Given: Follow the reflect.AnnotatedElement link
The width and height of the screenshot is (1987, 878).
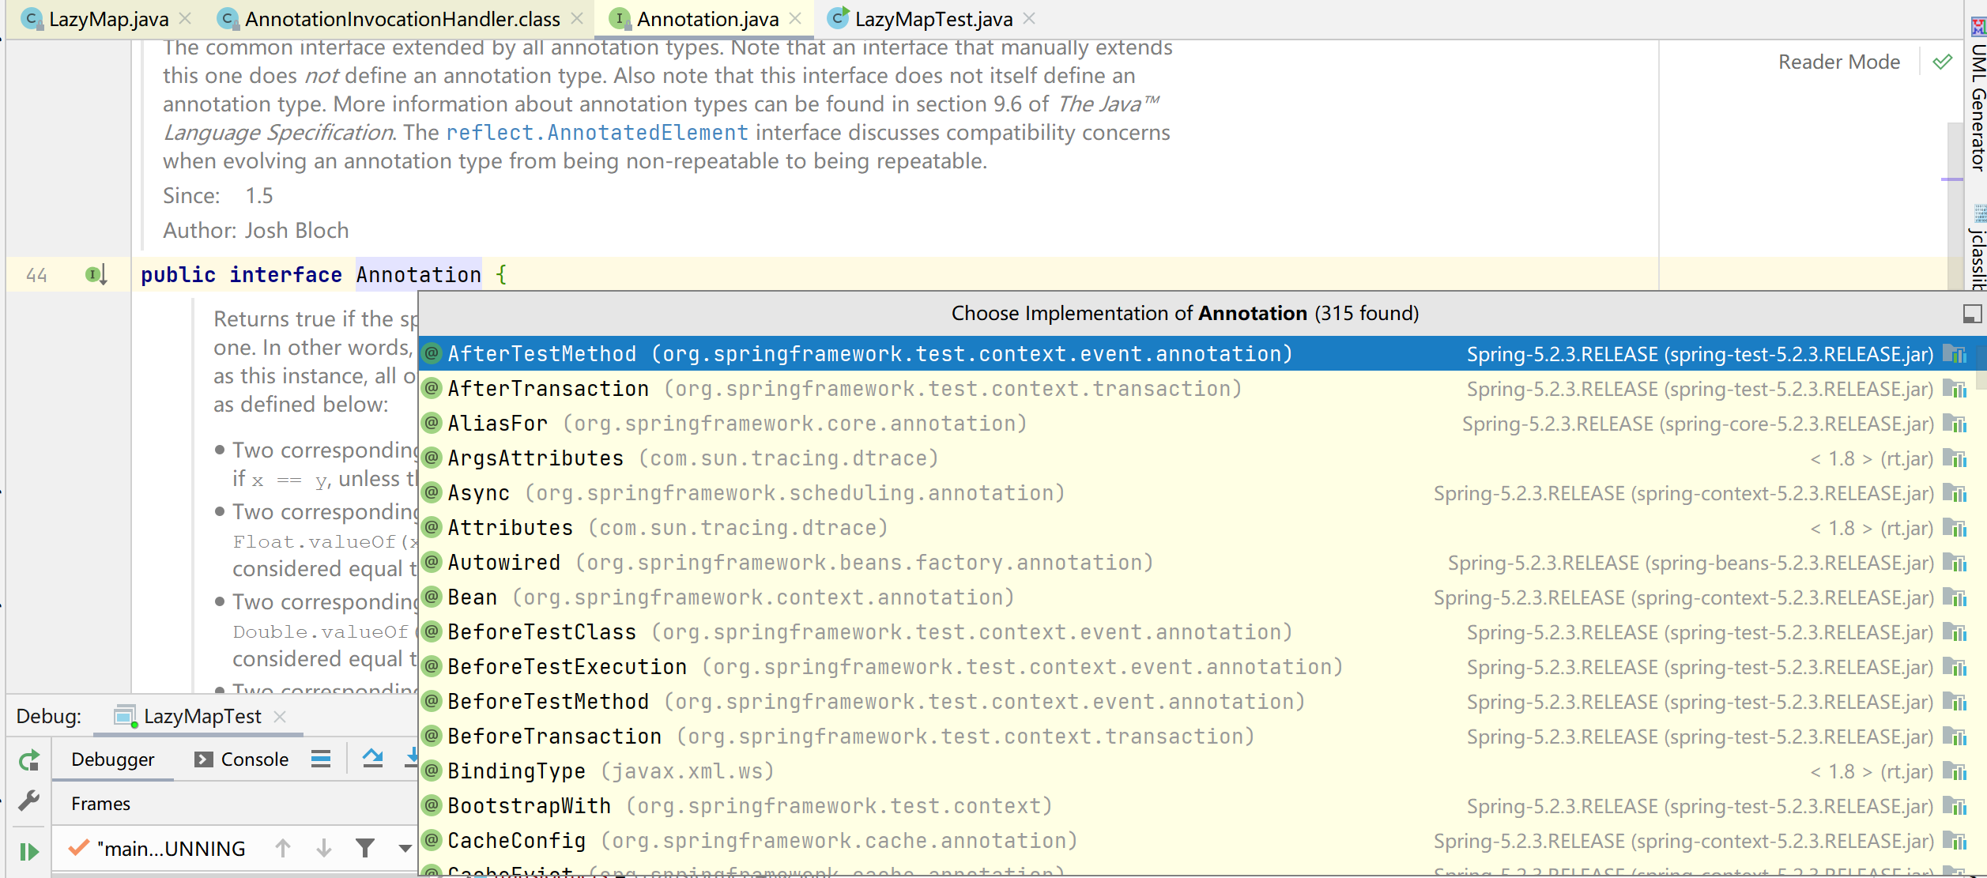Looking at the screenshot, I should pyautogui.click(x=597, y=133).
